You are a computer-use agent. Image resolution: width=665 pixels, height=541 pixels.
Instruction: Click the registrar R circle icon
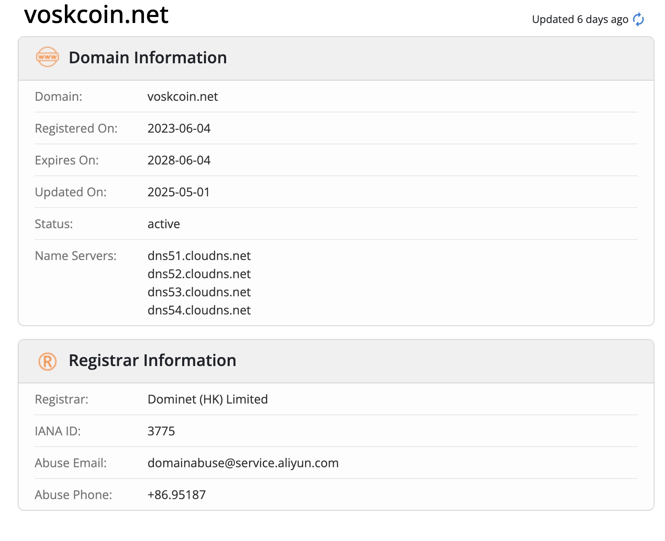pyautogui.click(x=48, y=361)
